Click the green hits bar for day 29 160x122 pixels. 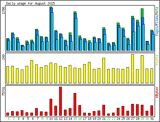[x=142, y=13]
